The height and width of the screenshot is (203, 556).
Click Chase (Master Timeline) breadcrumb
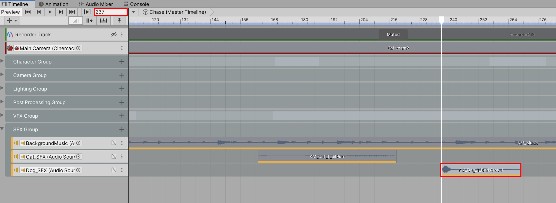(174, 12)
